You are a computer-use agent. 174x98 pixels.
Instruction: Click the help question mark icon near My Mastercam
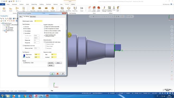coord(171,4)
